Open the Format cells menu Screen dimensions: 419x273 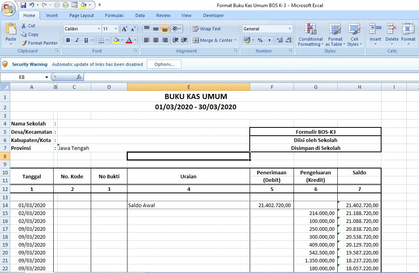pos(408,34)
